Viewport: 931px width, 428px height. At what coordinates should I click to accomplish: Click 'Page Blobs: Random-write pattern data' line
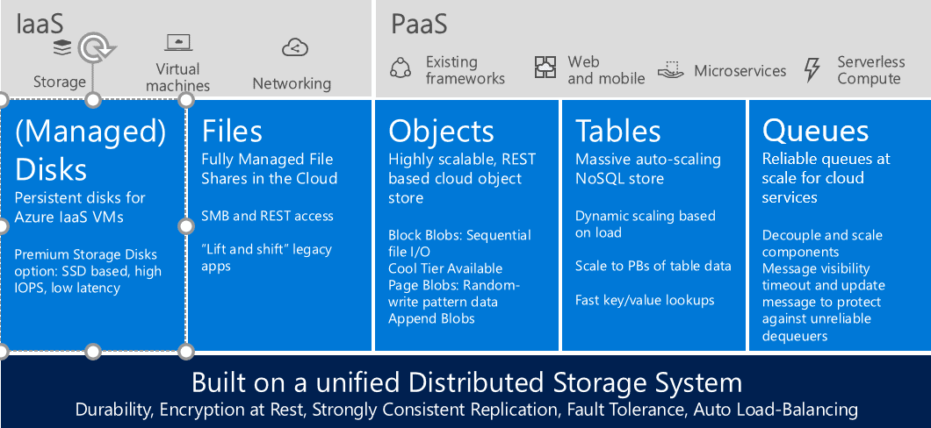point(454,294)
